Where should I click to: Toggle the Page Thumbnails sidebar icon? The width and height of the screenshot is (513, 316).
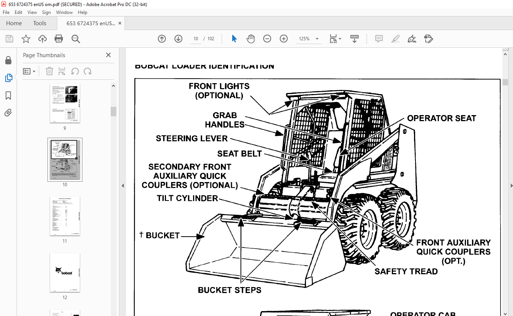8,78
